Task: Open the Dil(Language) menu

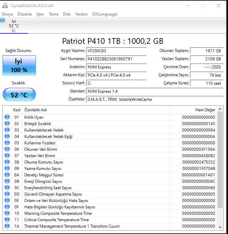Action: coord(105,14)
